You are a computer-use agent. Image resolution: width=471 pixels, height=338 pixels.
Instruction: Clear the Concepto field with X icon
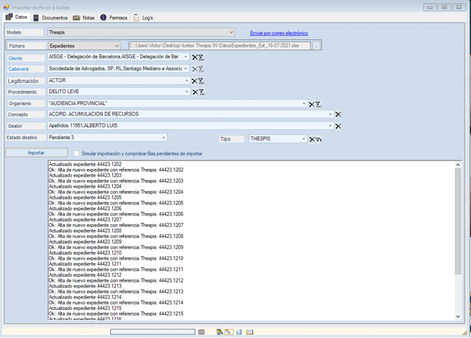point(338,114)
